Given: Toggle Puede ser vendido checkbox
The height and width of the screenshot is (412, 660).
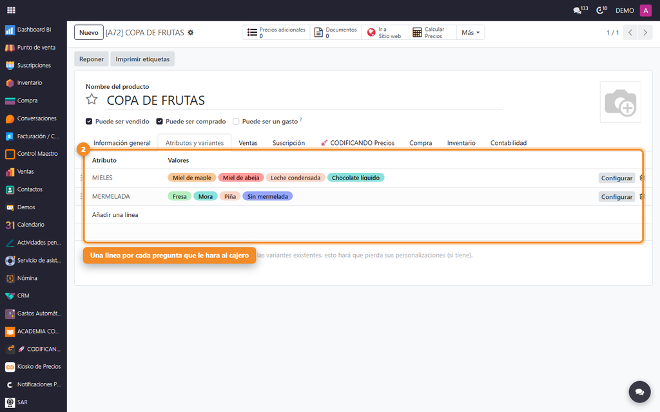Looking at the screenshot, I should click(89, 122).
